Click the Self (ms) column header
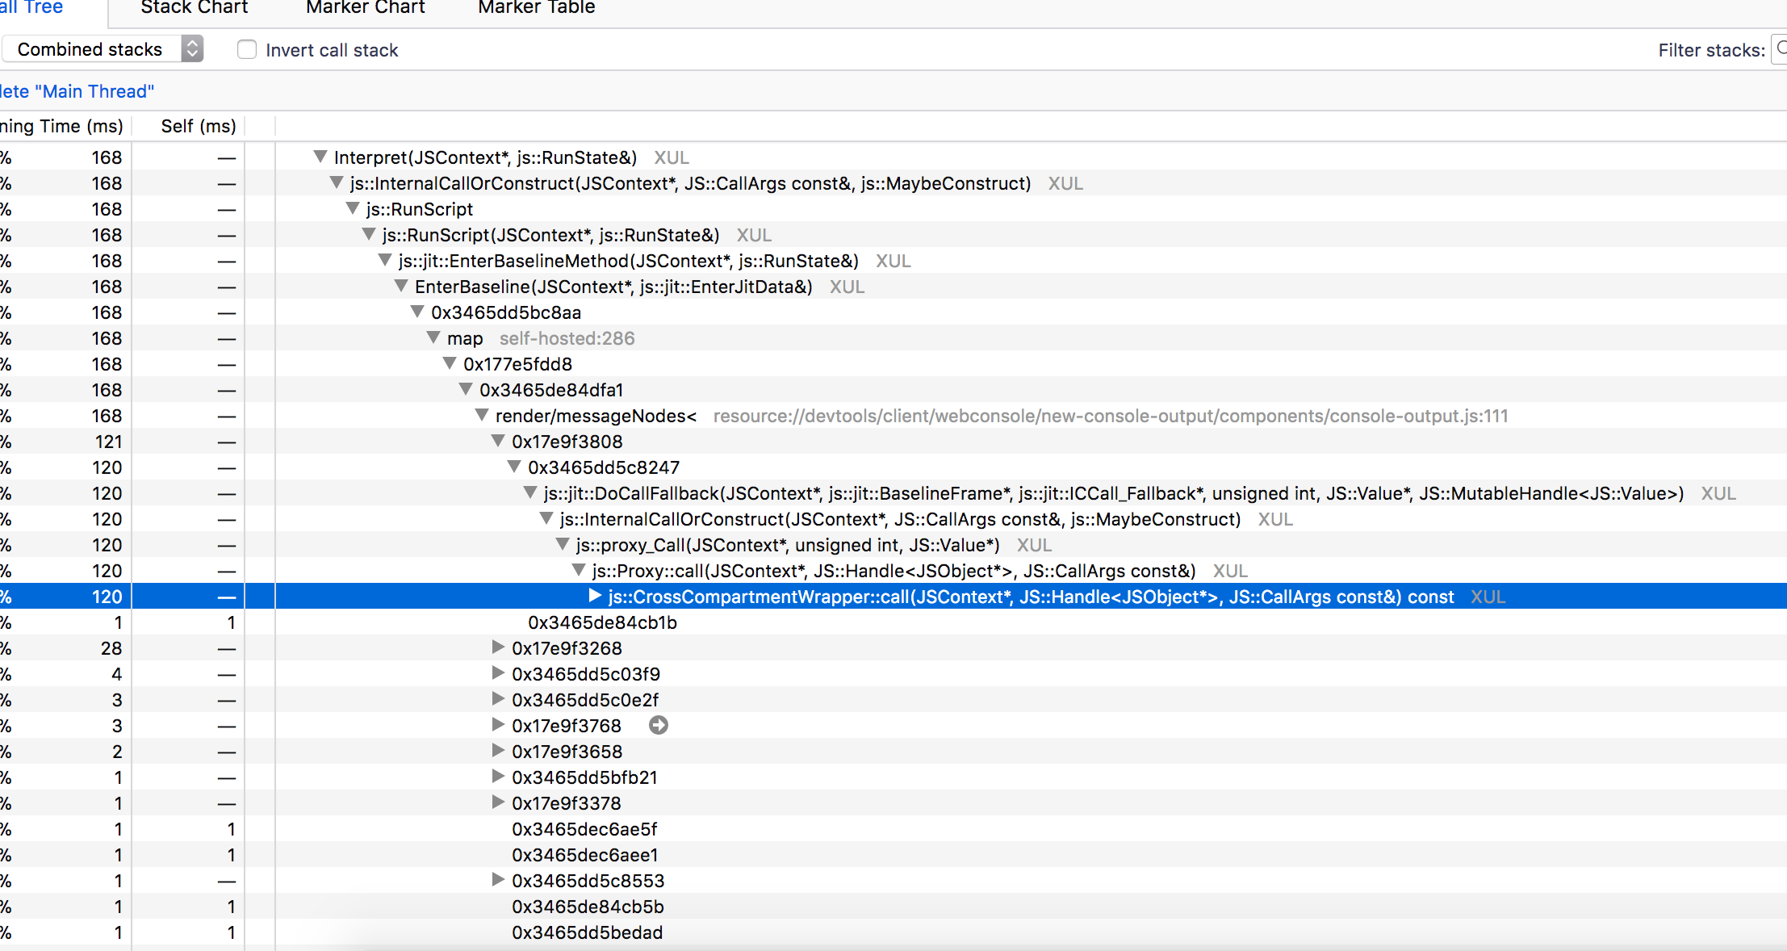 (198, 127)
